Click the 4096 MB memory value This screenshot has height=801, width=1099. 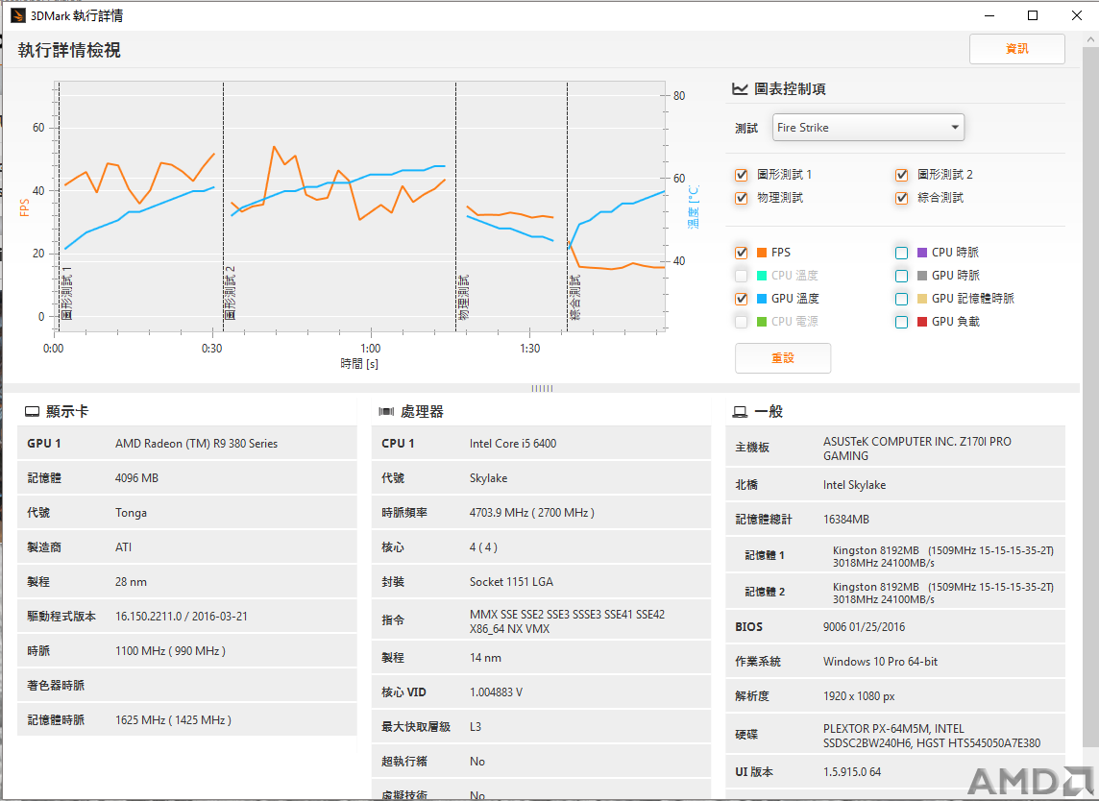pos(136,478)
